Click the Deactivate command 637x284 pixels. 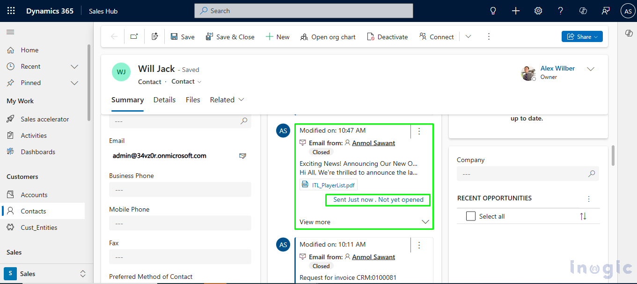[388, 37]
